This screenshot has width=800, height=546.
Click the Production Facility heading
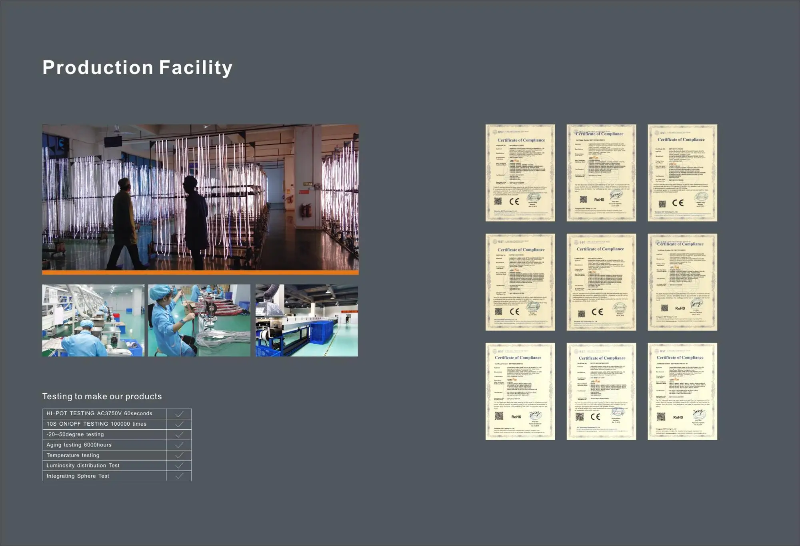137,68
